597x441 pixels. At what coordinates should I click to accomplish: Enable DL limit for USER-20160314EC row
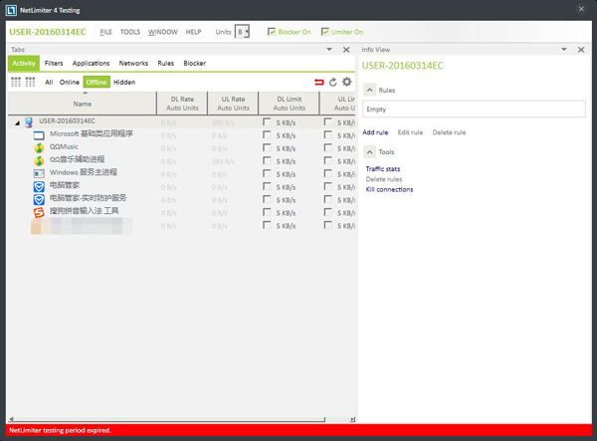[x=267, y=121]
